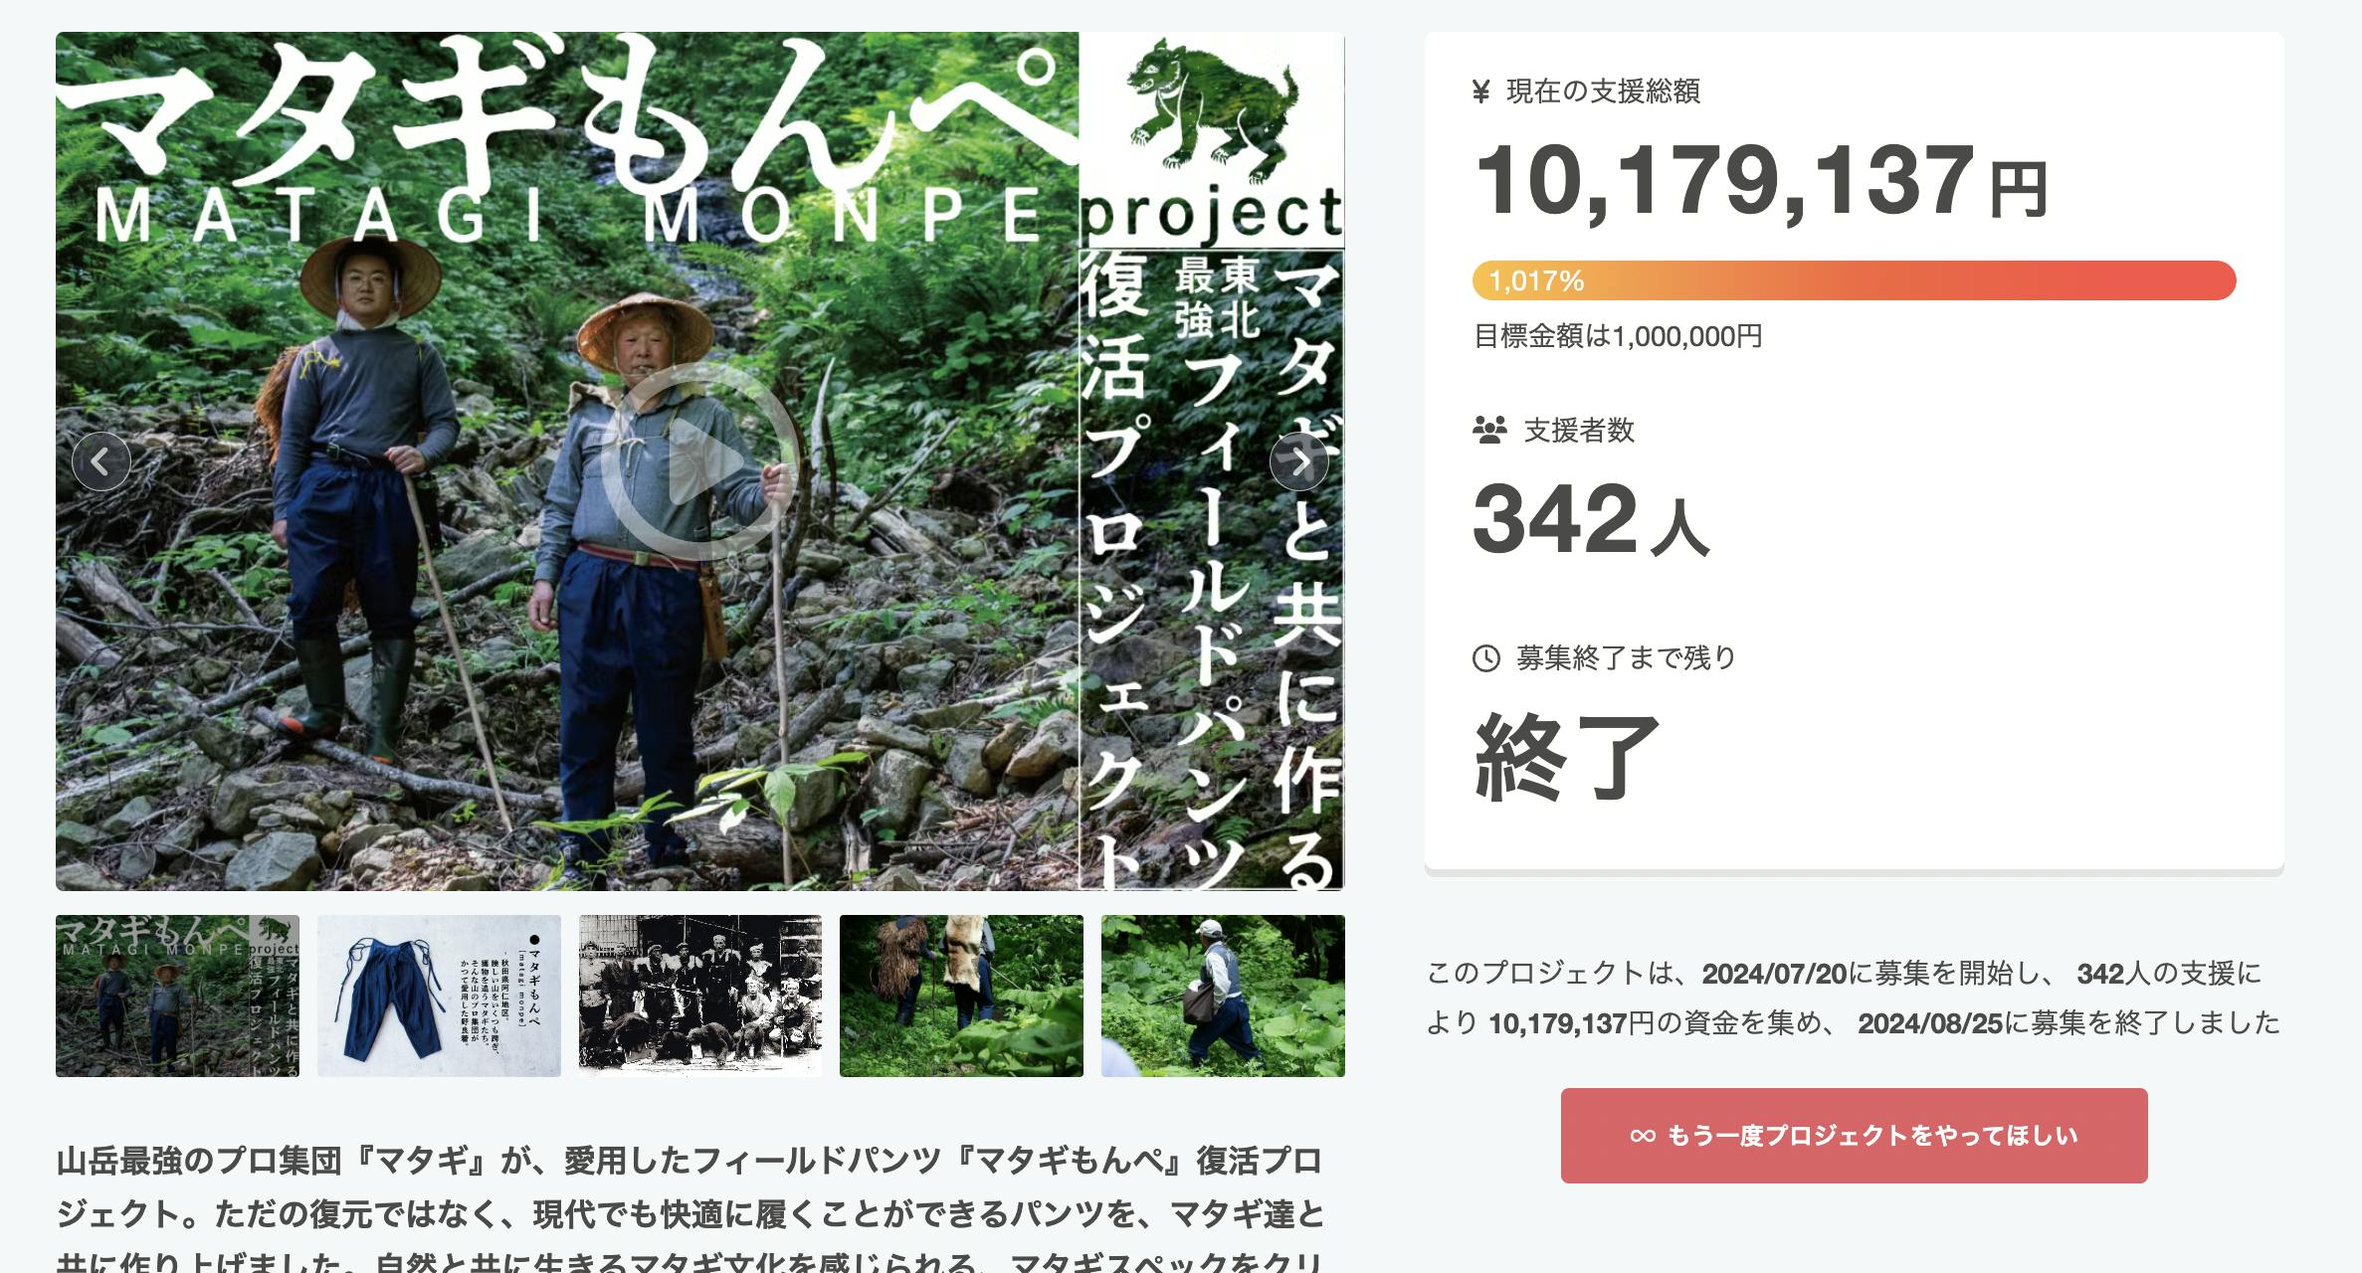Advance to the next slide arrow
2362x1273 pixels.
(x=1299, y=461)
